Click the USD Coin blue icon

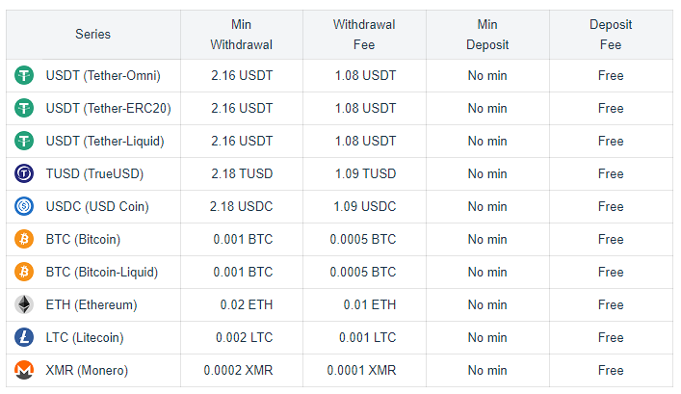pyautogui.click(x=24, y=206)
